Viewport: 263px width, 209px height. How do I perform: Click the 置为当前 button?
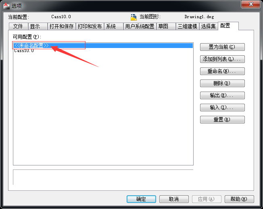coord(222,47)
